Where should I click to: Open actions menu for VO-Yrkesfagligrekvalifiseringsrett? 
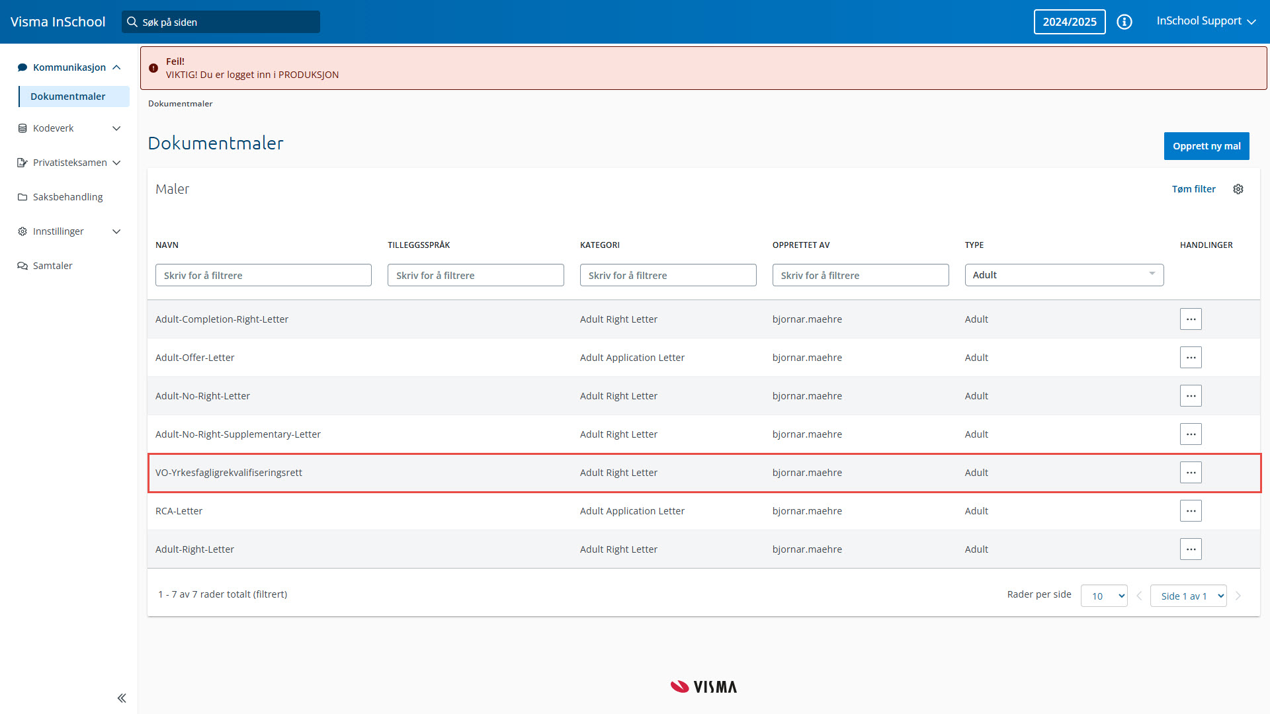pos(1191,473)
